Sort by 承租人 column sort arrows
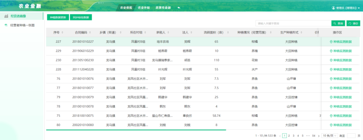 click(x=169, y=33)
